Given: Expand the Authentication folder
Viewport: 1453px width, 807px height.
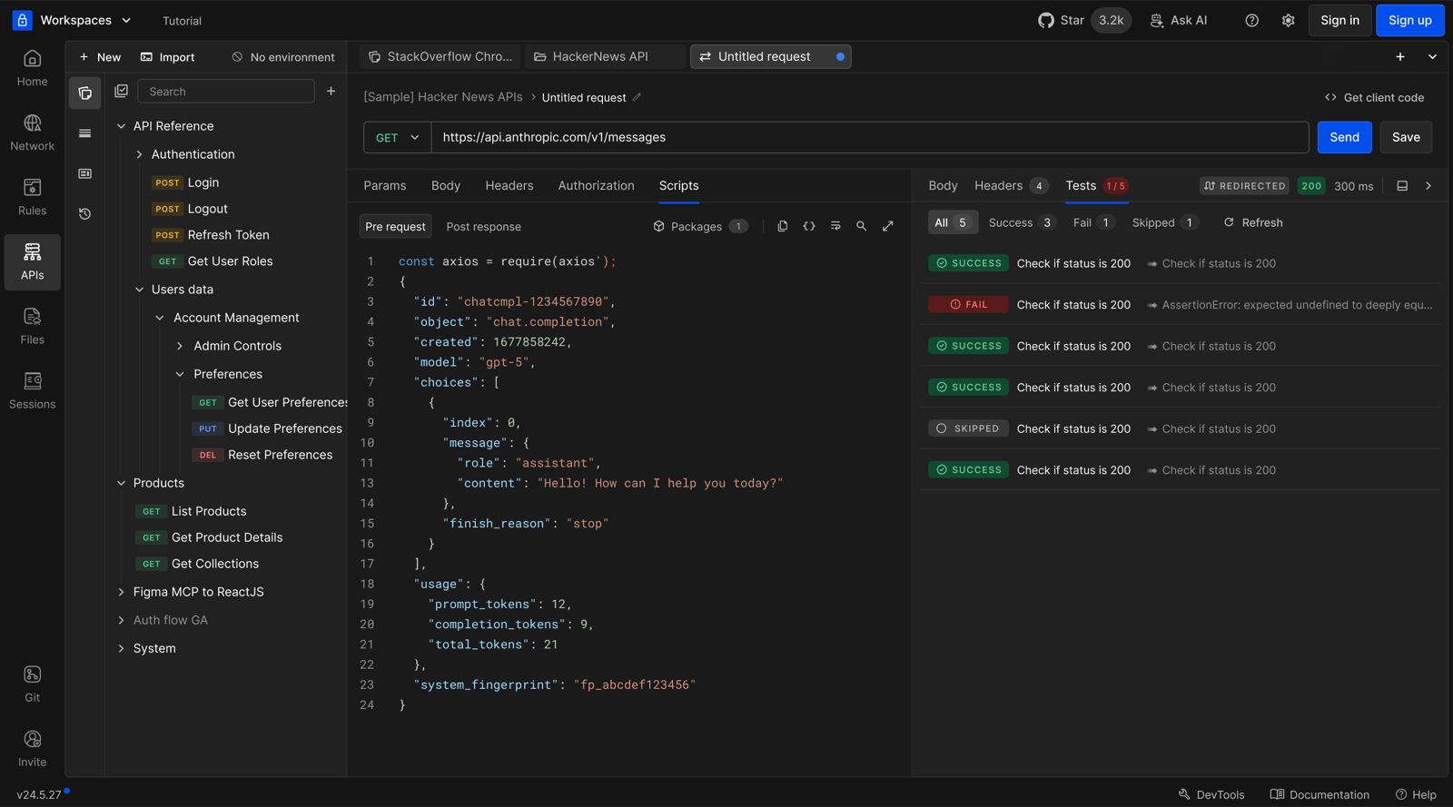Looking at the screenshot, I should coord(140,154).
